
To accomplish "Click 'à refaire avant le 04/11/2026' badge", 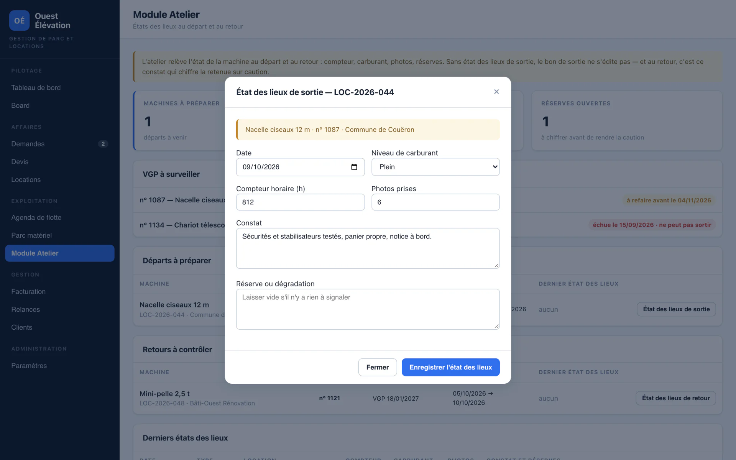I will pos(669,200).
